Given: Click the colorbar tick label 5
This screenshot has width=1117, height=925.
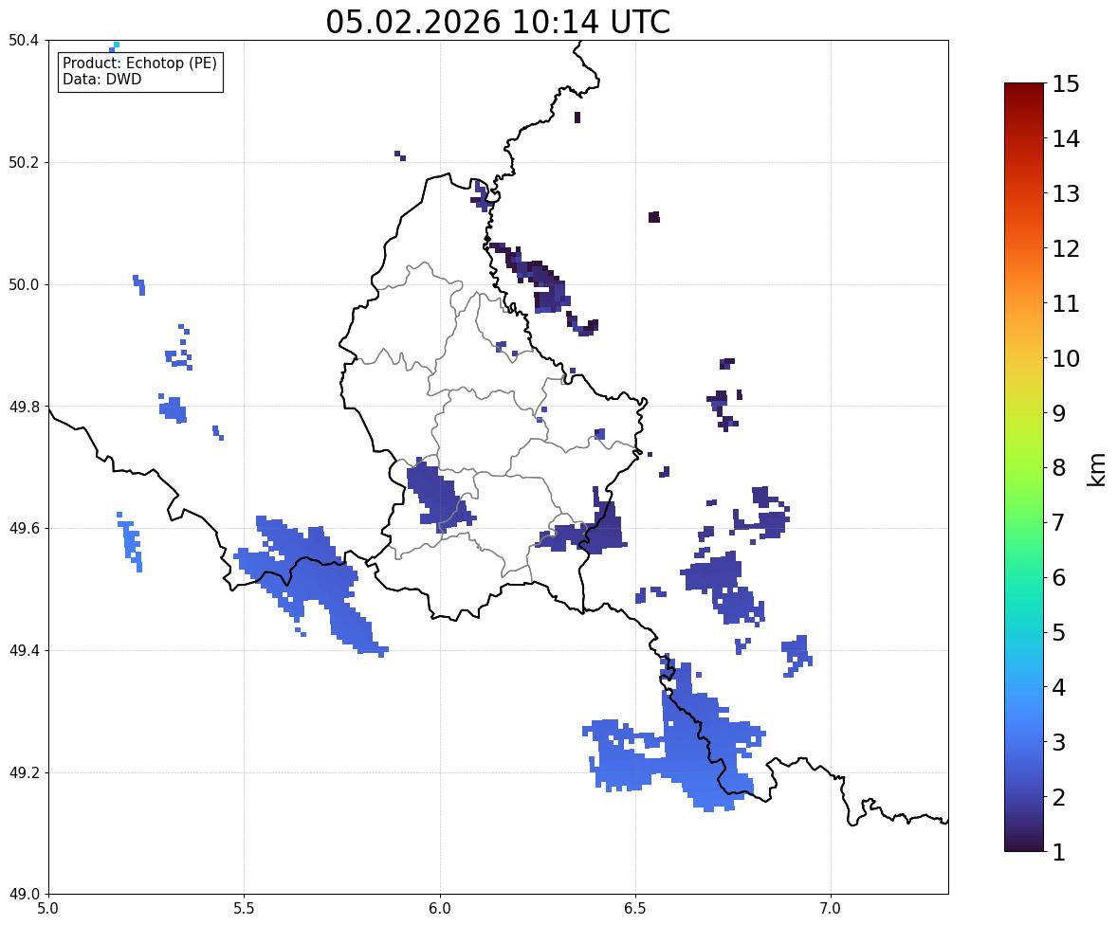Looking at the screenshot, I should 1059,632.
